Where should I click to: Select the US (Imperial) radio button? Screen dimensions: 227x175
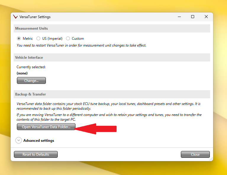pyautogui.click(x=38, y=39)
